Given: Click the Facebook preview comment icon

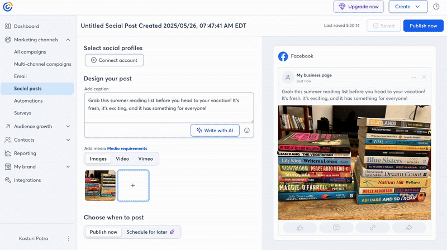Looking at the screenshot, I should click(336, 228).
